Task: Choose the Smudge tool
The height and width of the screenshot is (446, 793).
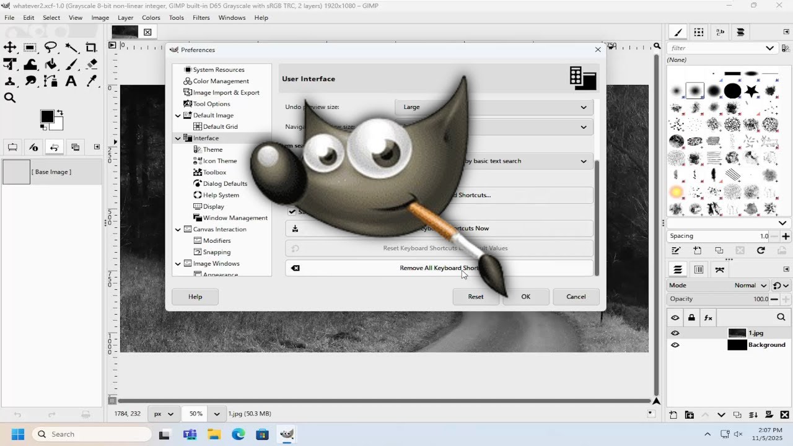Action: 30,81
